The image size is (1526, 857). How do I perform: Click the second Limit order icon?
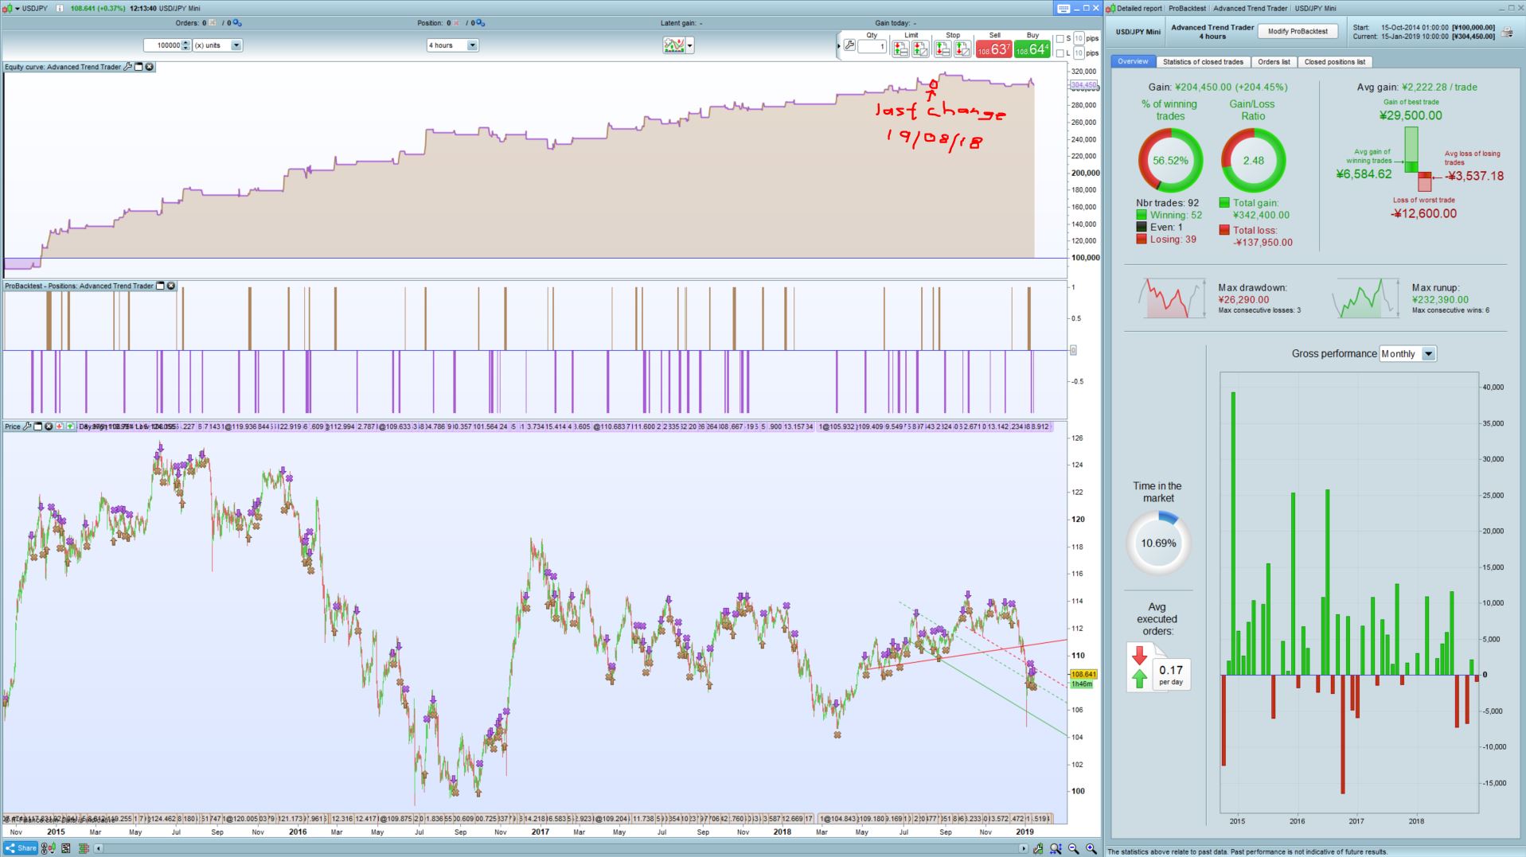tap(920, 49)
